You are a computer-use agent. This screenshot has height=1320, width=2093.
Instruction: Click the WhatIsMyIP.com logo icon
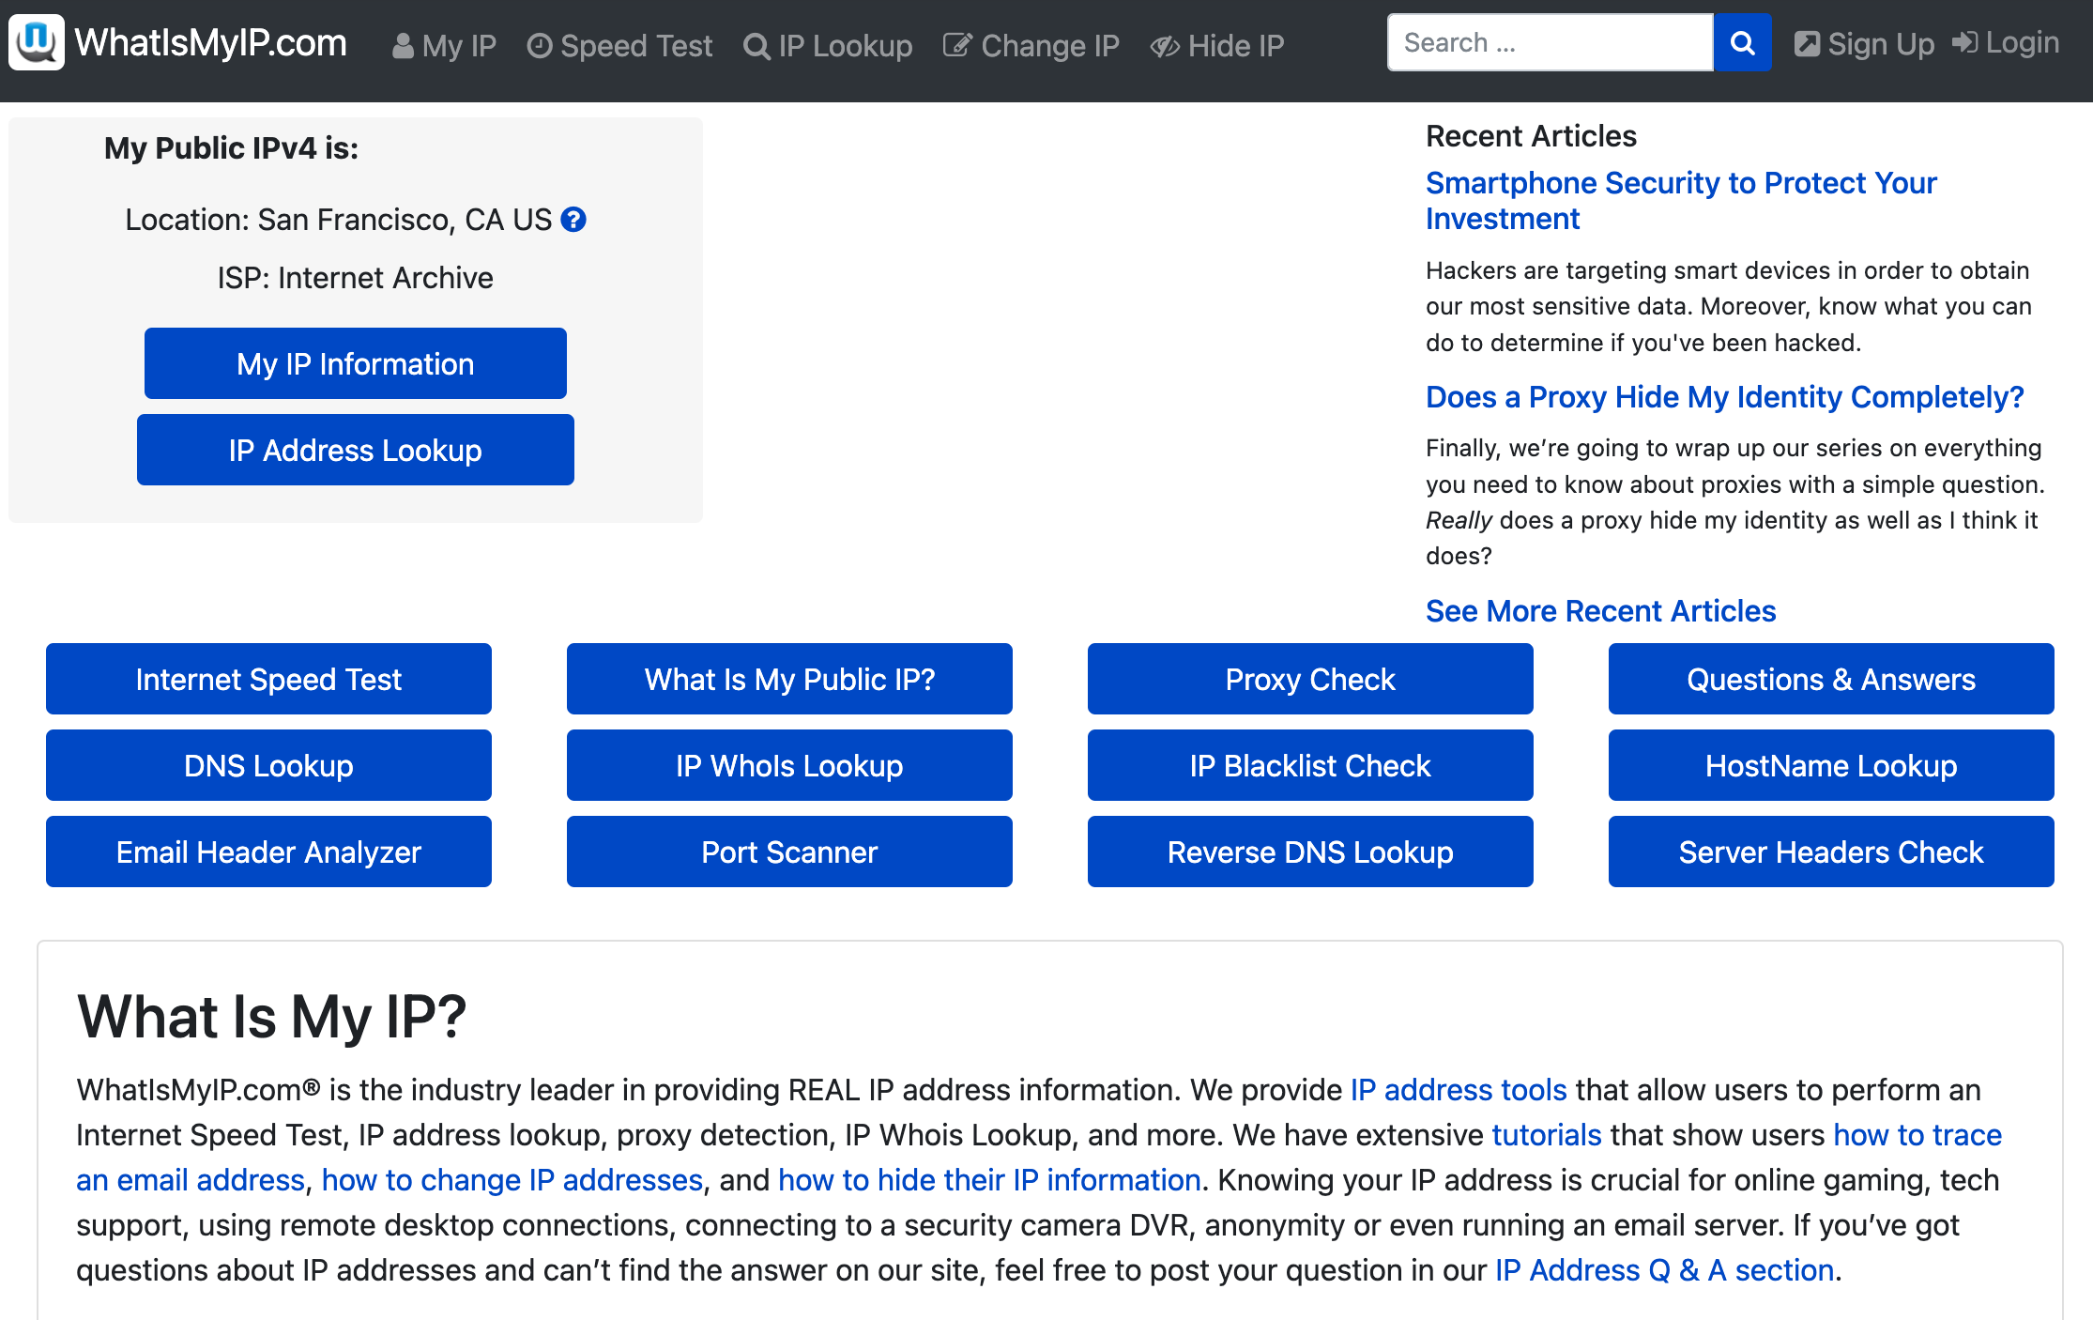coord(37,42)
